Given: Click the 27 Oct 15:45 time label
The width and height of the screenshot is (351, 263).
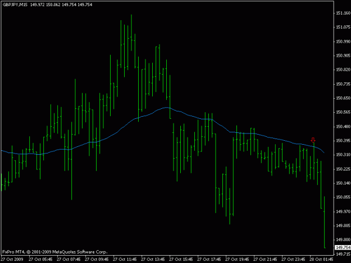Looking at the screenshot, I should (x=181, y=260).
